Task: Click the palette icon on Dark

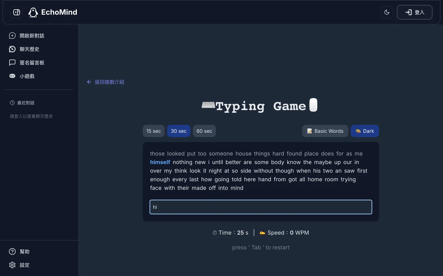Action: click(358, 131)
